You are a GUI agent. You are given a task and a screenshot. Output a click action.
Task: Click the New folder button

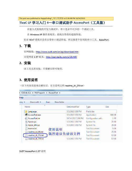tap(59, 102)
